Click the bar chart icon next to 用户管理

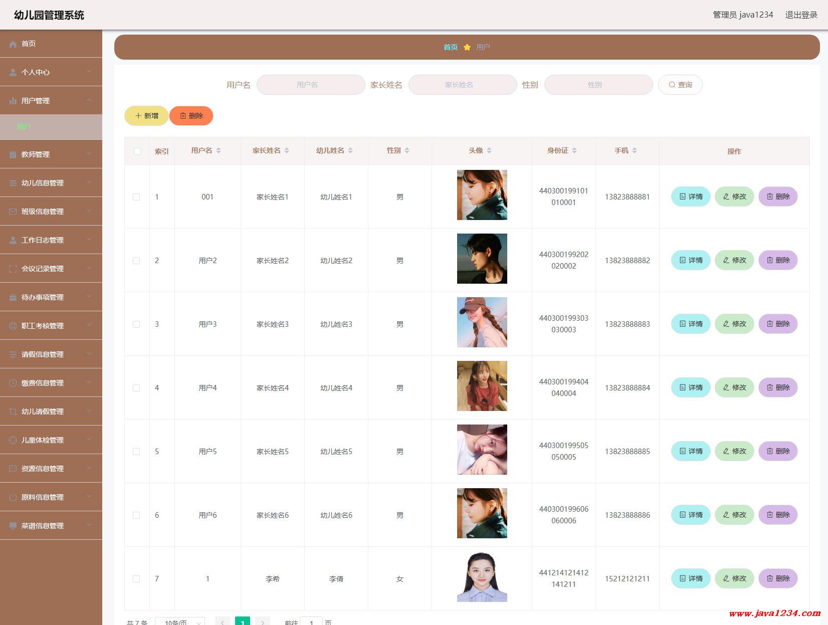13,101
